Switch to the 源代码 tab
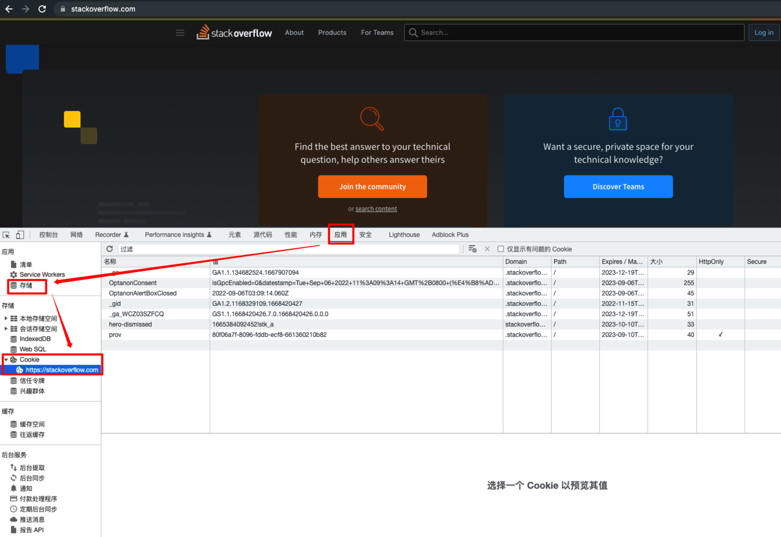This screenshot has width=781, height=537. coord(263,235)
